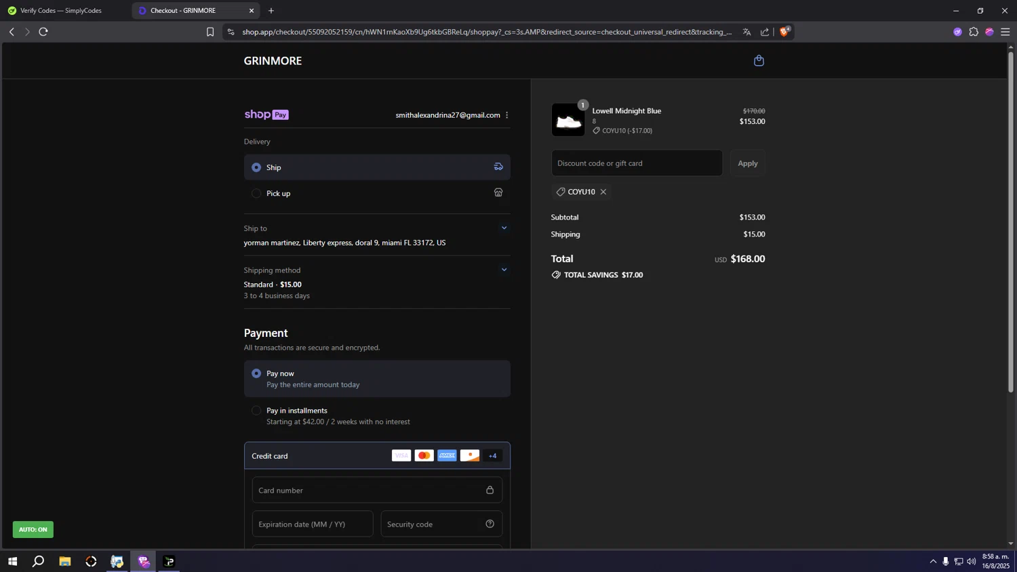Image resolution: width=1017 pixels, height=572 pixels.
Task: Close the Checkout - GRINMORE tab
Action: [252, 11]
